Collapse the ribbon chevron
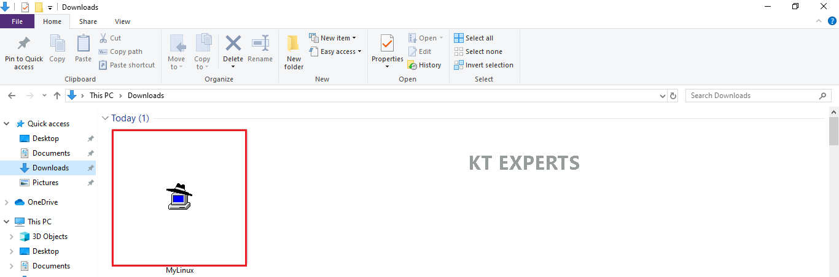Viewport: 839px width, 277px height. (819, 21)
